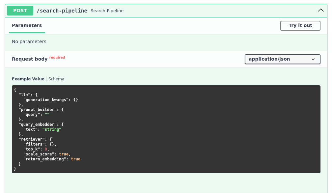
Task: Click the red required indicator
Action: pyautogui.click(x=57, y=57)
